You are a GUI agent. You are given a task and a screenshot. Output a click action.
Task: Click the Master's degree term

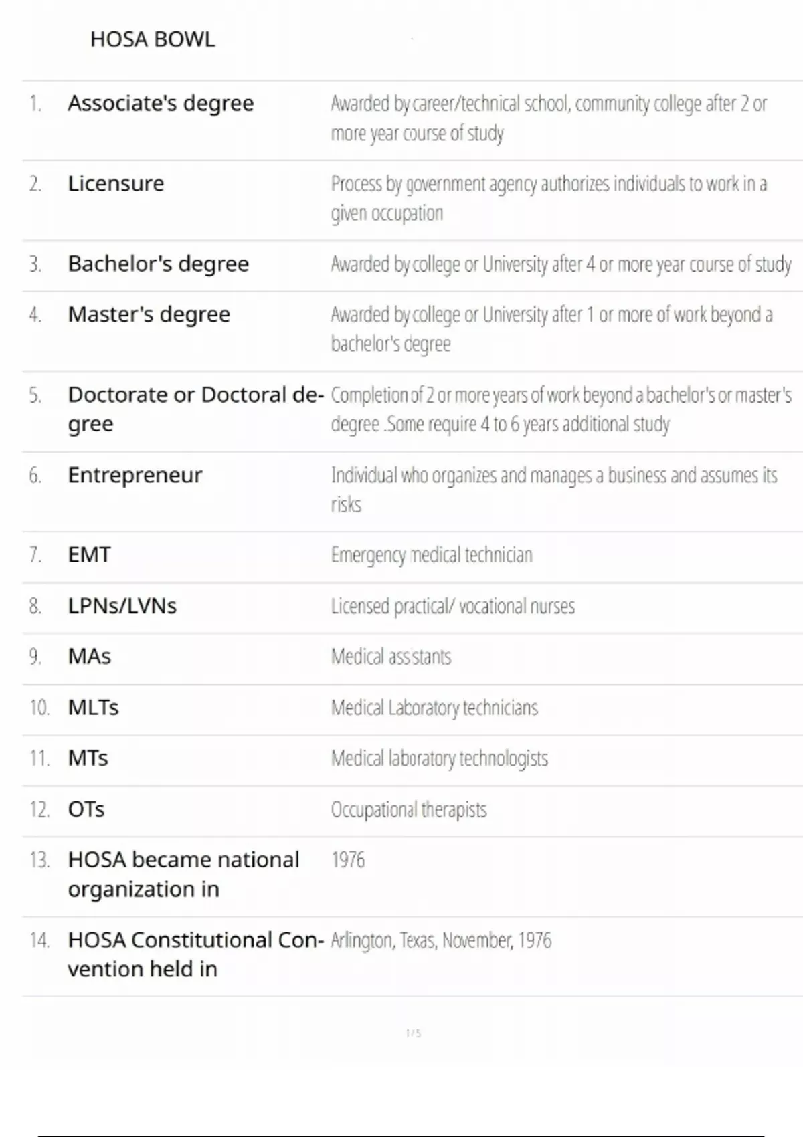click(149, 314)
